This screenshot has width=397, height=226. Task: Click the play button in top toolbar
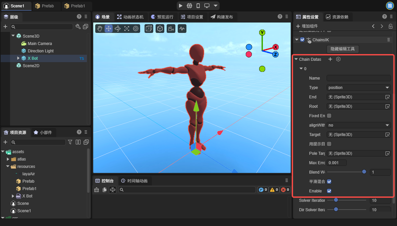tap(181, 6)
